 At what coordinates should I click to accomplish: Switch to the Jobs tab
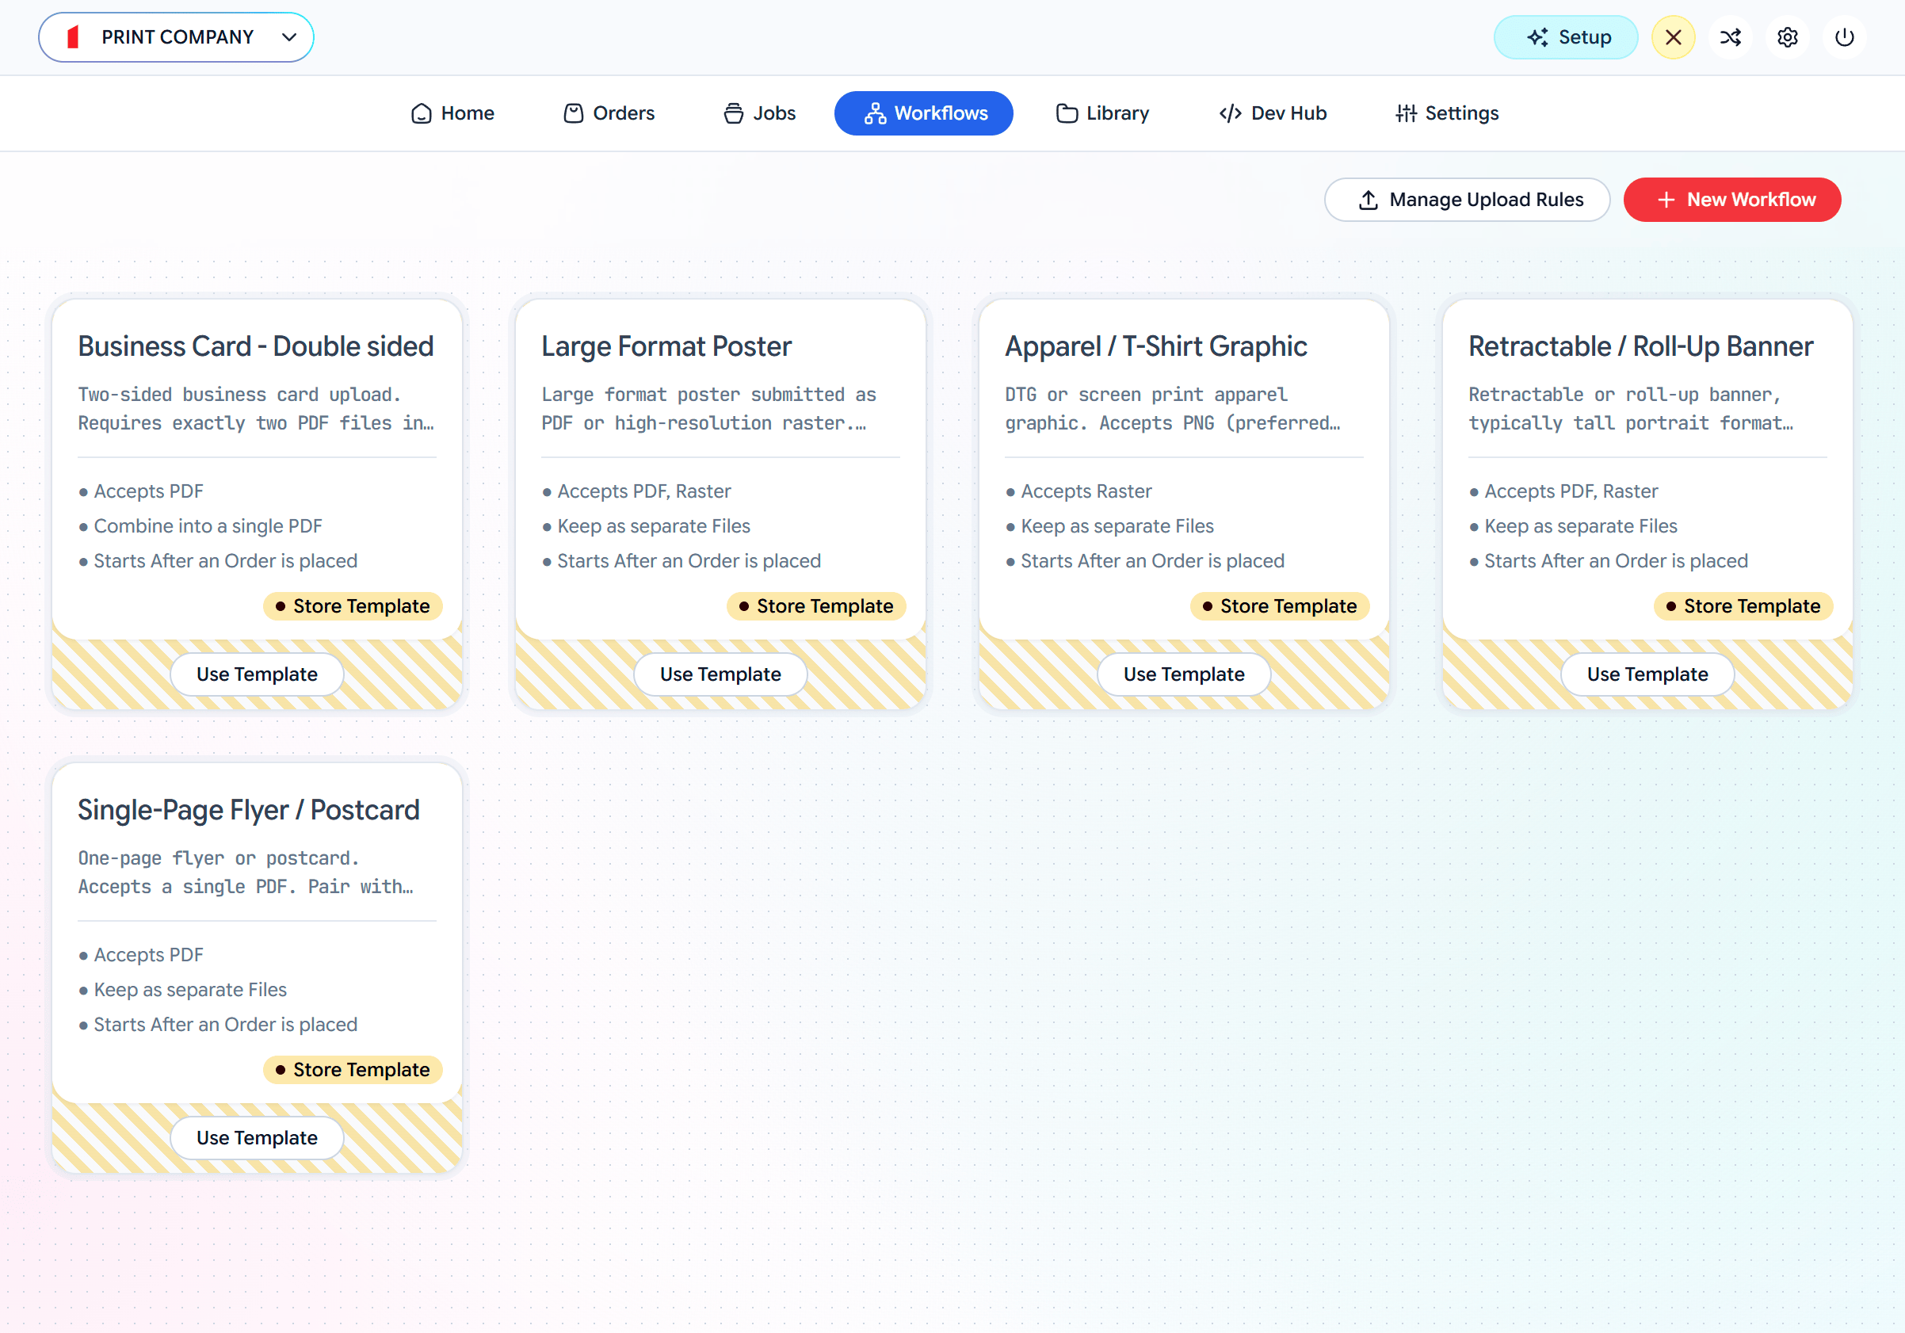tap(759, 113)
